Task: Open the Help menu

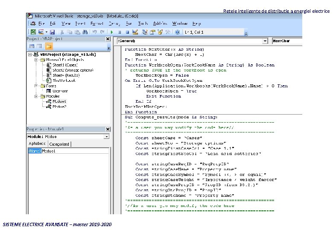Action: [x=197, y=23]
